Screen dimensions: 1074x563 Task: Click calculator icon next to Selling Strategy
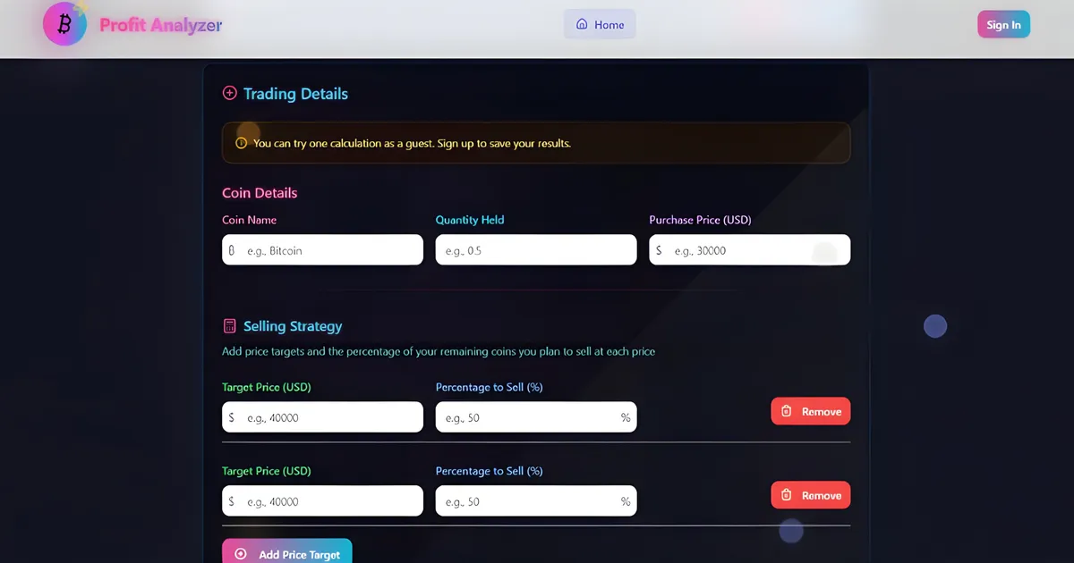[x=230, y=326]
